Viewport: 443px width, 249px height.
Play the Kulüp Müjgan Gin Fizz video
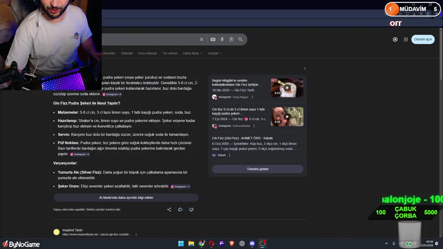point(287,88)
